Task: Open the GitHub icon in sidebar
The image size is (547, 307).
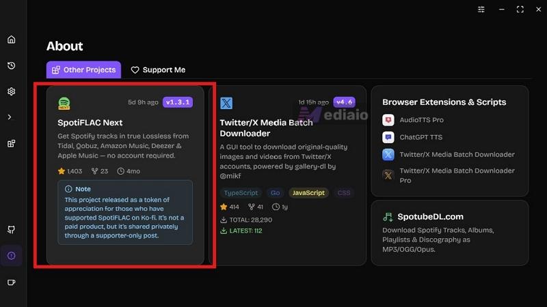Action: (11, 230)
